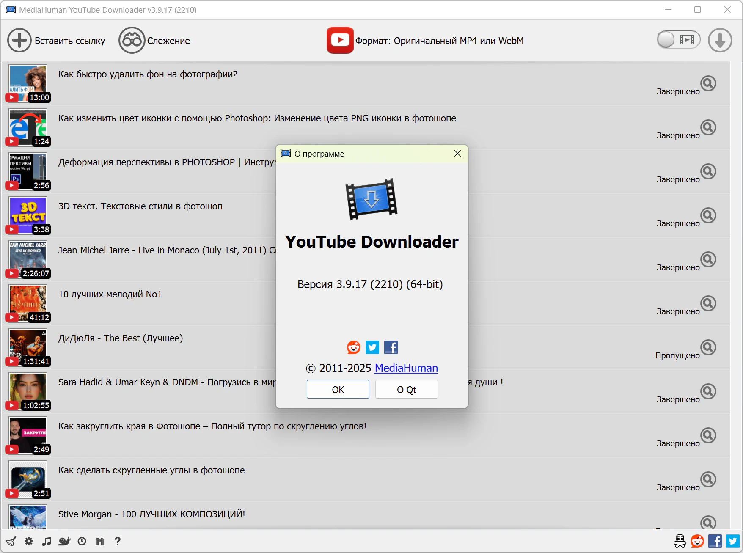This screenshot has height=553, width=743.
Task: Start all downloads with the down-arrow button
Action: pos(720,41)
